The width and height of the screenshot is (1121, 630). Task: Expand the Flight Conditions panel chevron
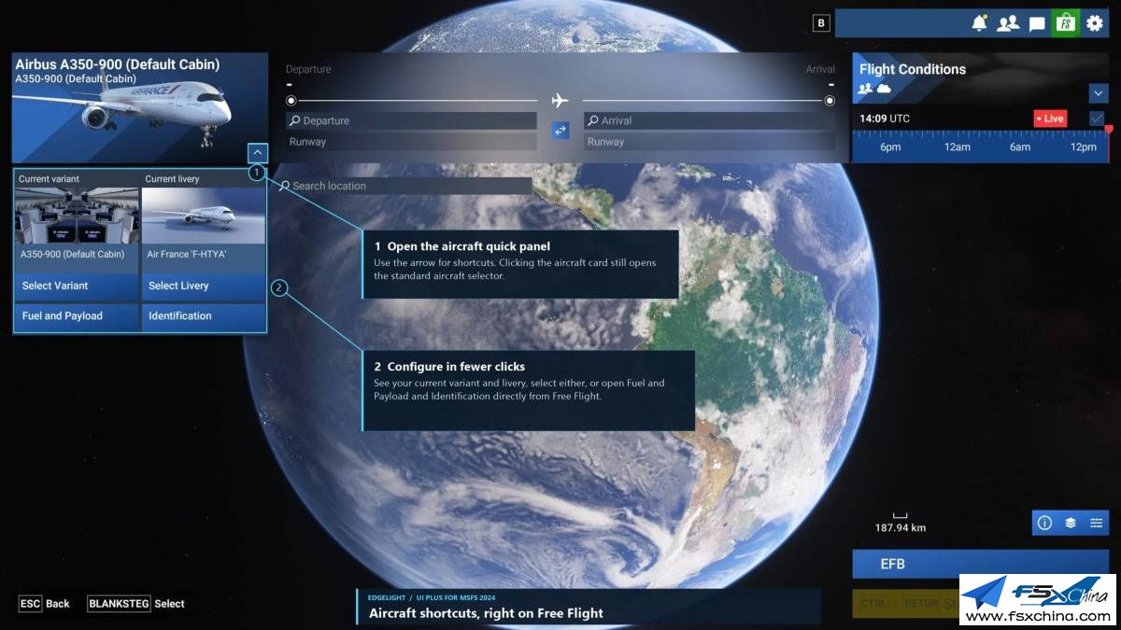pyautogui.click(x=1099, y=94)
